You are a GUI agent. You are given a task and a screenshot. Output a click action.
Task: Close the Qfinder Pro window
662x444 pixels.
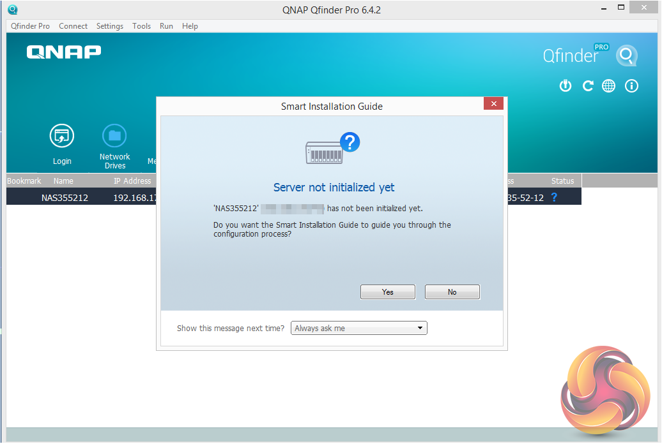click(x=644, y=7)
